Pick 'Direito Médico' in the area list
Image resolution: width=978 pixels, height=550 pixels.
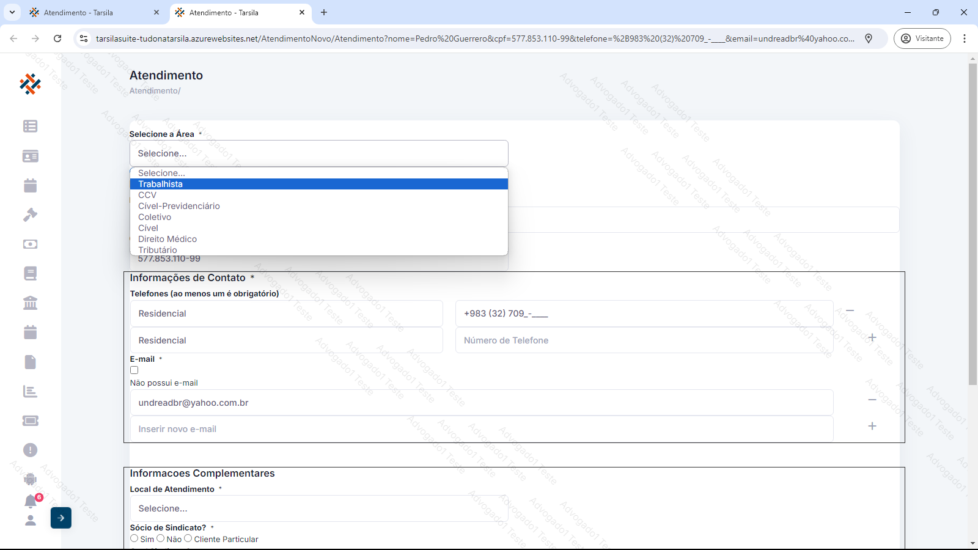pos(167,239)
